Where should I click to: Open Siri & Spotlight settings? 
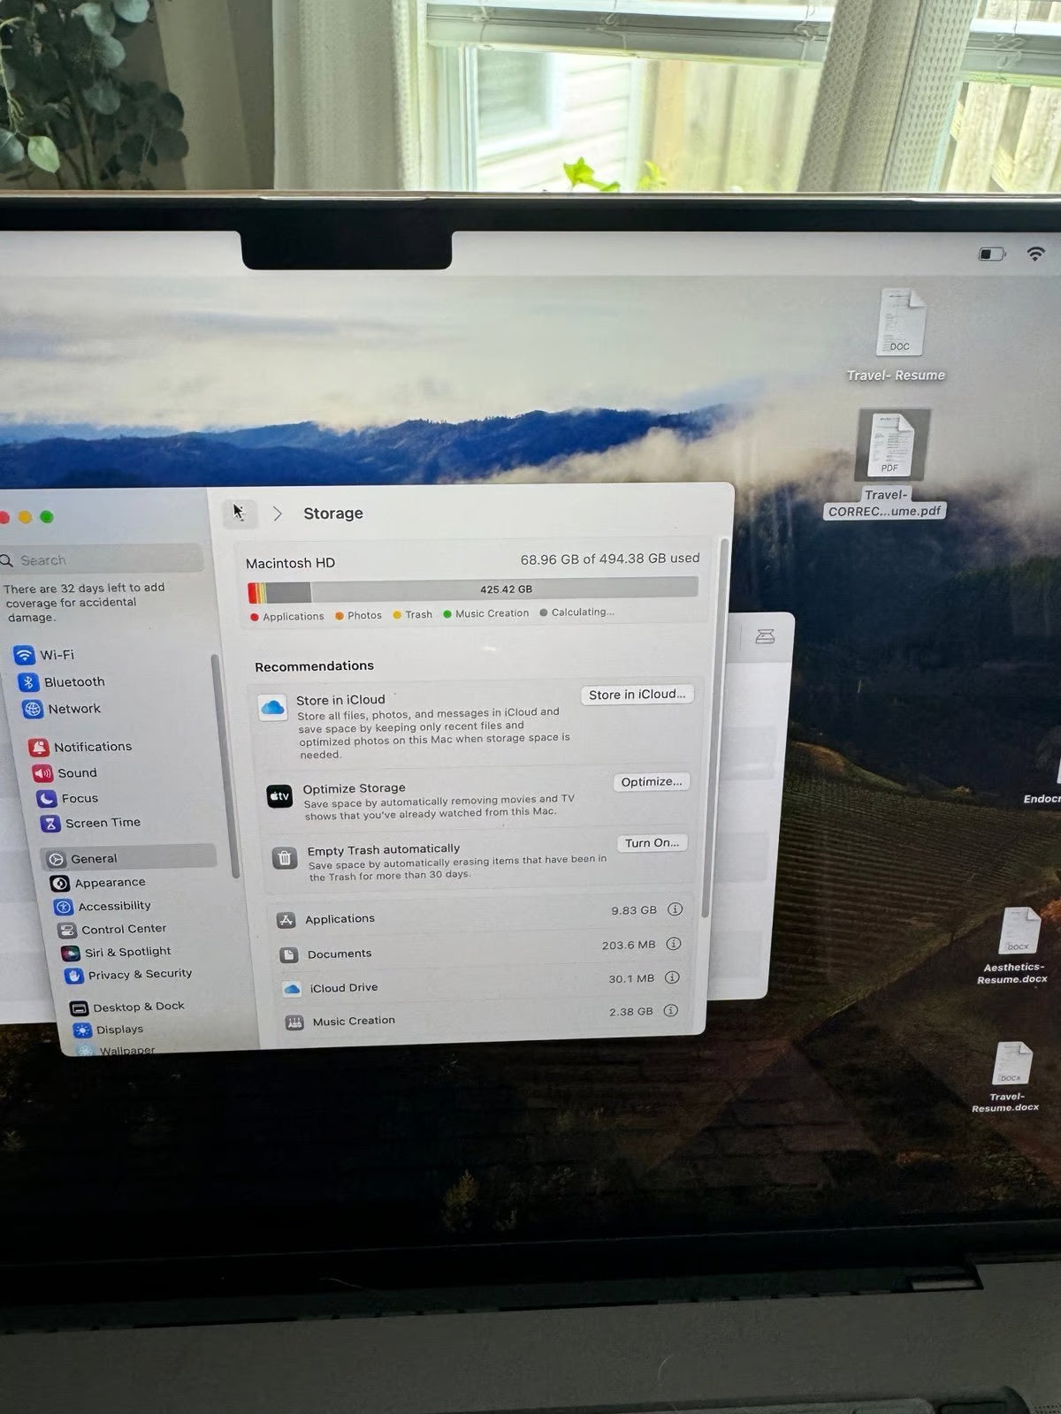click(x=117, y=952)
